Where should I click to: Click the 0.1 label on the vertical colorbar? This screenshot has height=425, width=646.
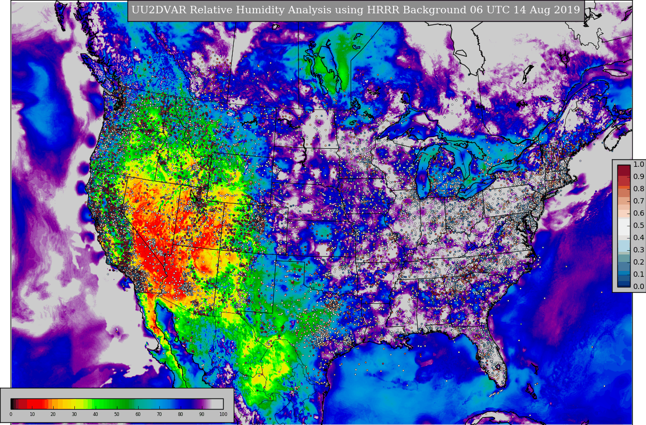(639, 274)
